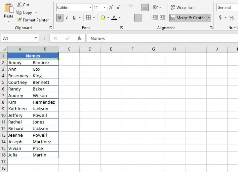Select cell containing Martinez
The height and width of the screenshot is (172, 238).
coord(45,142)
